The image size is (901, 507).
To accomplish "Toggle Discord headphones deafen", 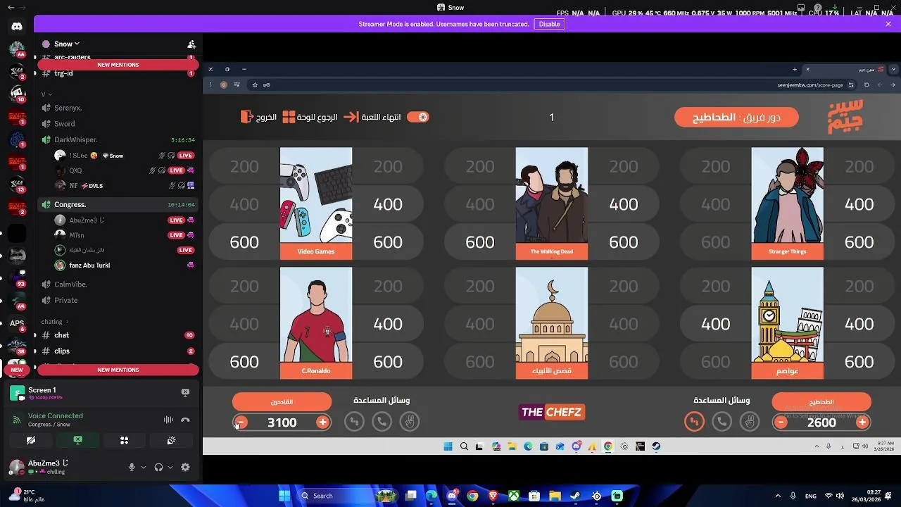I will click(158, 467).
